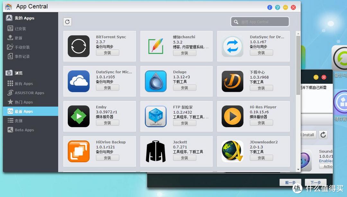The width and height of the screenshot is (347, 197).
Task: Click the app list vertical scrollbar thumb
Action: tap(298, 65)
